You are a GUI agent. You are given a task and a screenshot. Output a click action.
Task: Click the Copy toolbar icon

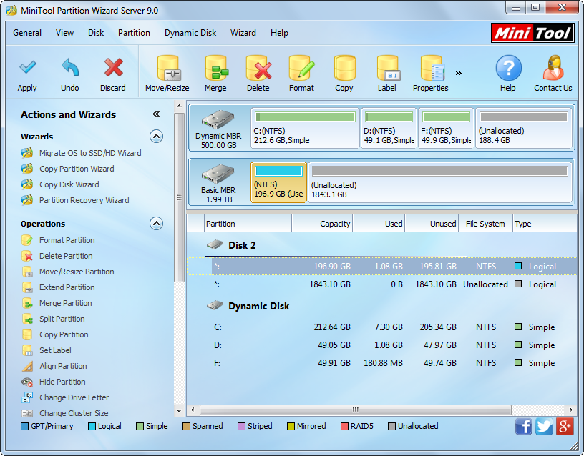(344, 68)
